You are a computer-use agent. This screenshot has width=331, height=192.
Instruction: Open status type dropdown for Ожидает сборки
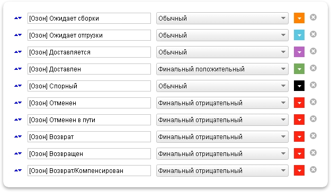click(x=222, y=19)
